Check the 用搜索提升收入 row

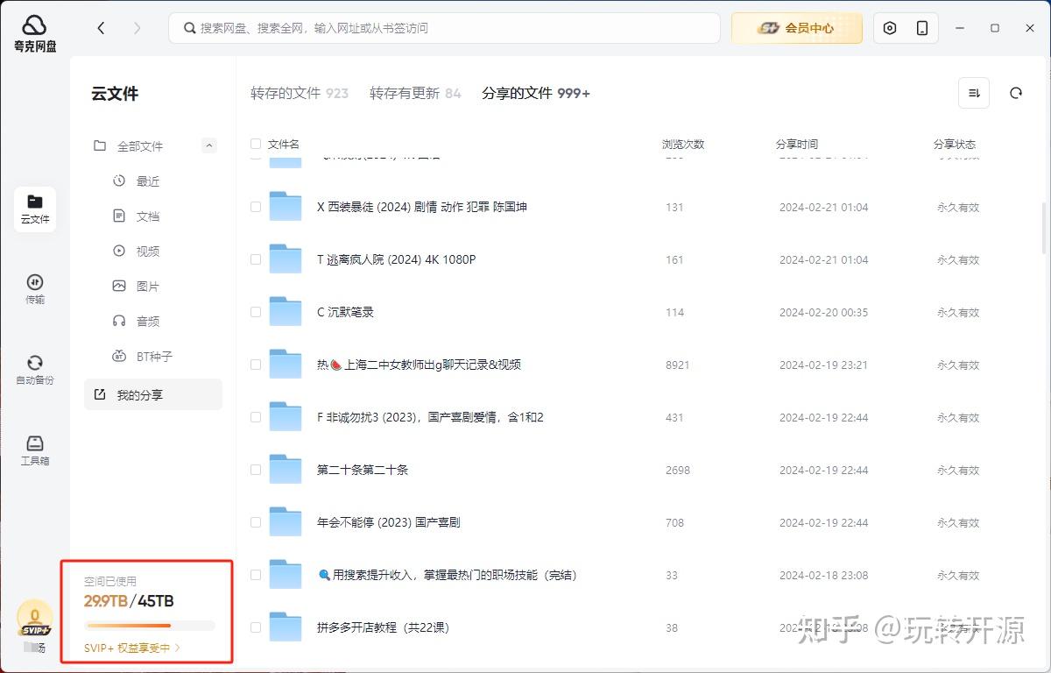coord(256,575)
